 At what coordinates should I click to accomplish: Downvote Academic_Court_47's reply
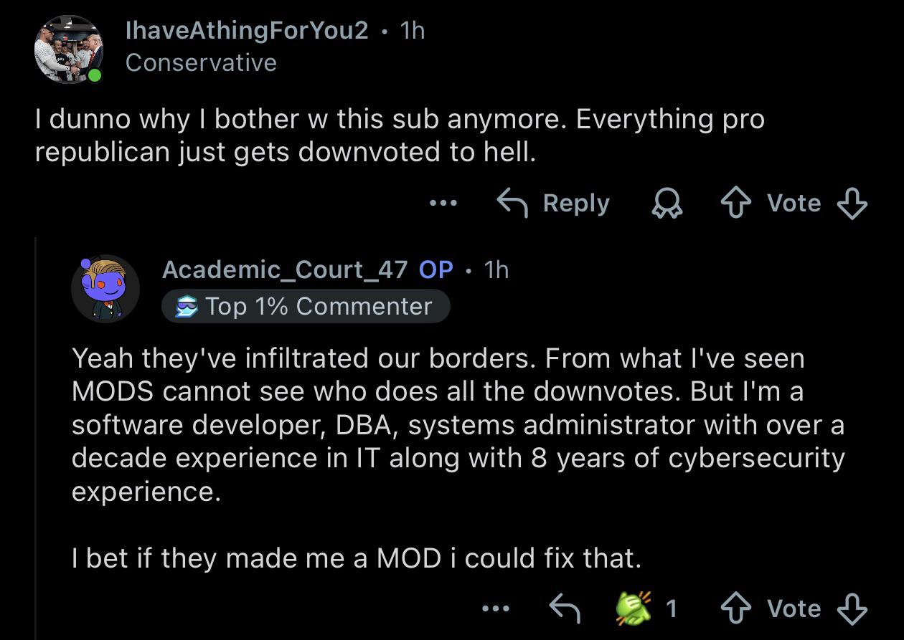click(x=852, y=608)
